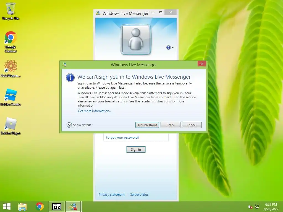Click the muted volume tray icon

tap(250, 207)
